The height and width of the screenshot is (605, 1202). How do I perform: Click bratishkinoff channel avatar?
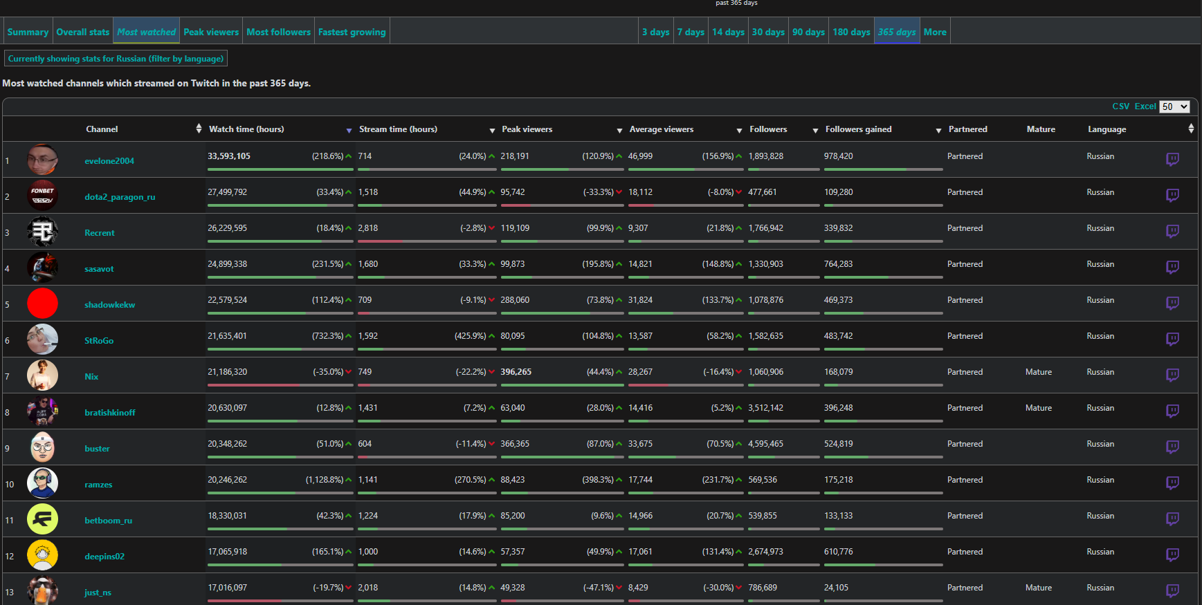(42, 411)
